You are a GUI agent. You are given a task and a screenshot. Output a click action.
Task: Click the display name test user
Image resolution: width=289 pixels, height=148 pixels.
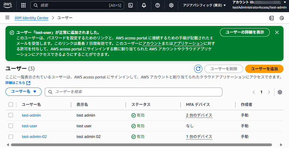tap(84, 126)
